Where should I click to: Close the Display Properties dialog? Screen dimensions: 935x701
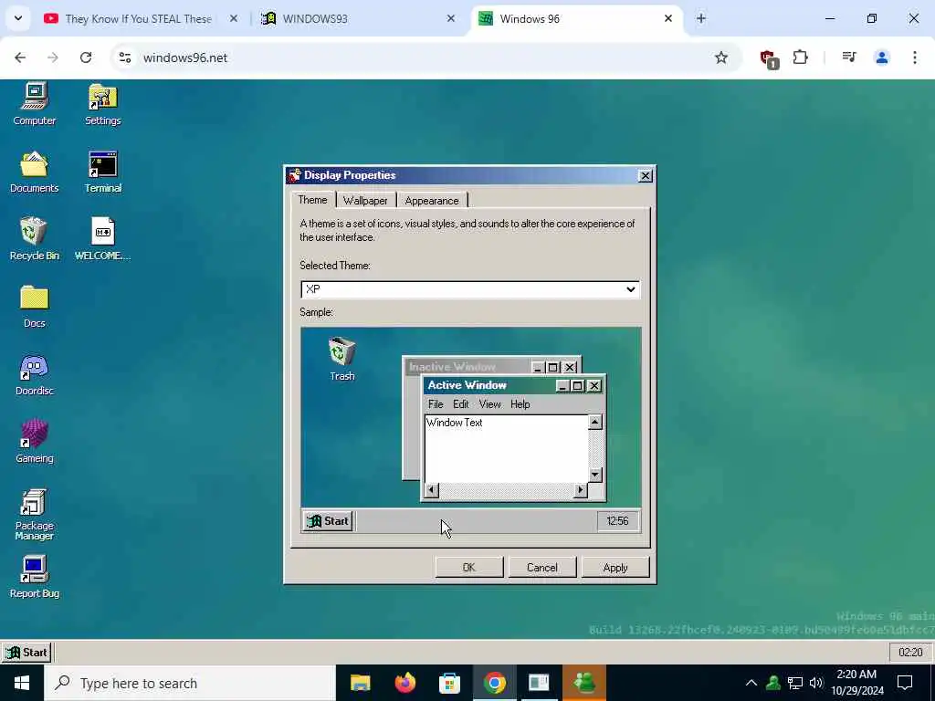click(x=645, y=176)
